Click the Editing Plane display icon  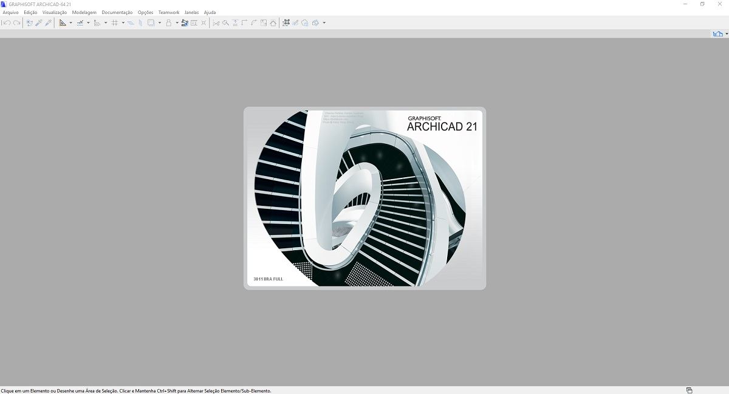pyautogui.click(x=131, y=23)
